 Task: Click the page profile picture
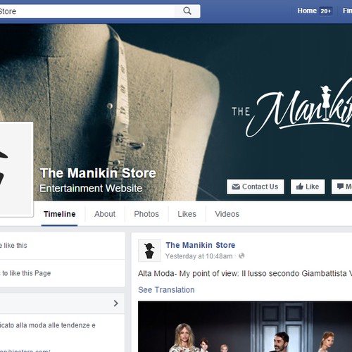15,168
